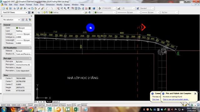Open Excel from the Windows taskbar
200x112 pixels.
click(x=76, y=109)
